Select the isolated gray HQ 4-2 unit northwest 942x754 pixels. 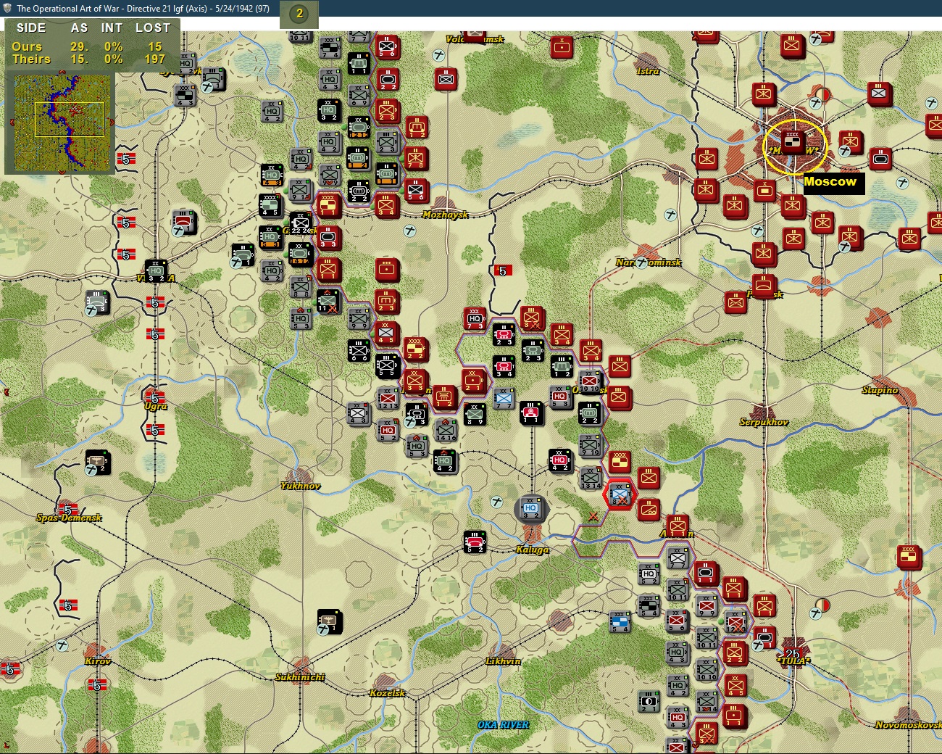coord(272,112)
